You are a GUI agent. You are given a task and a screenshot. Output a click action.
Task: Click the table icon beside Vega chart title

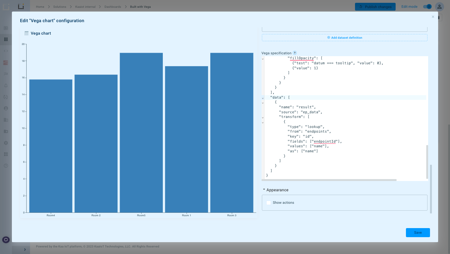(27, 33)
